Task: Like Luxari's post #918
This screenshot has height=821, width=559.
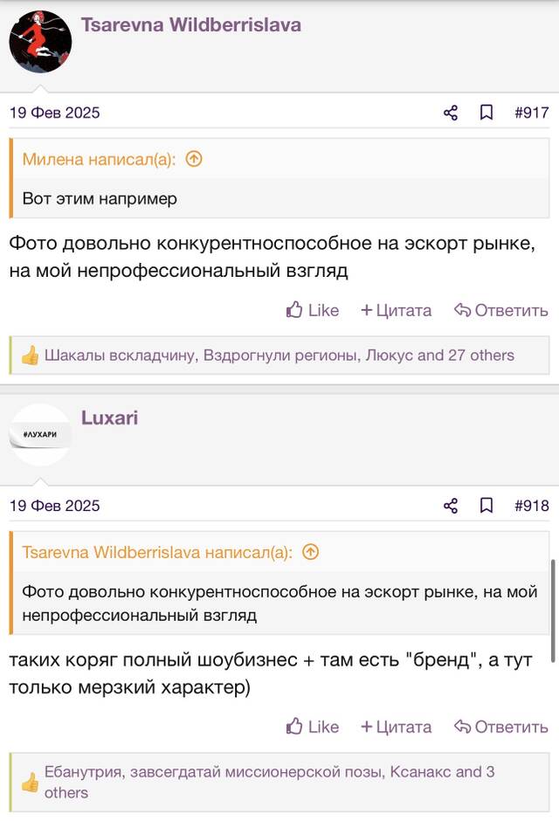Action: click(x=313, y=727)
